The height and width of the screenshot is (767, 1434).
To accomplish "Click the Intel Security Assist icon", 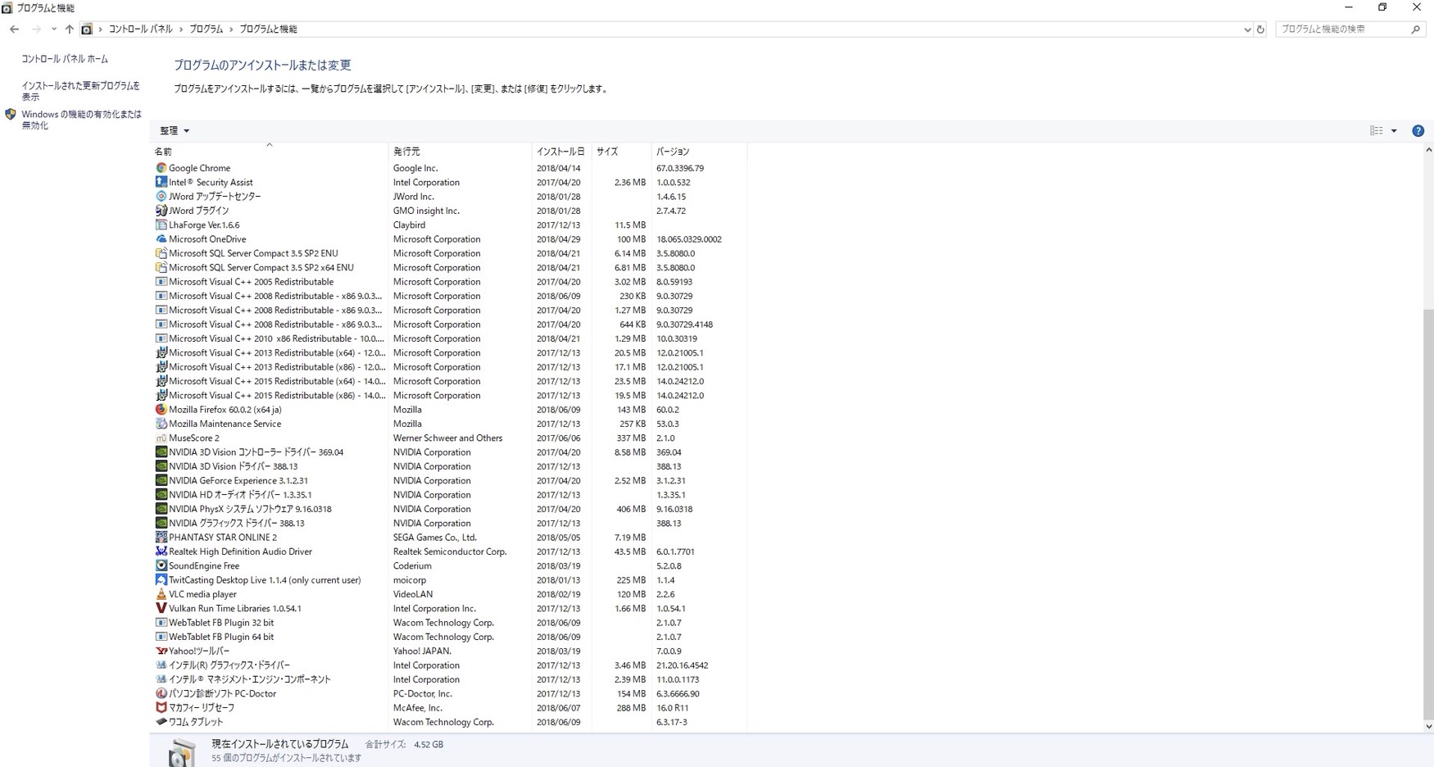I will 161,182.
